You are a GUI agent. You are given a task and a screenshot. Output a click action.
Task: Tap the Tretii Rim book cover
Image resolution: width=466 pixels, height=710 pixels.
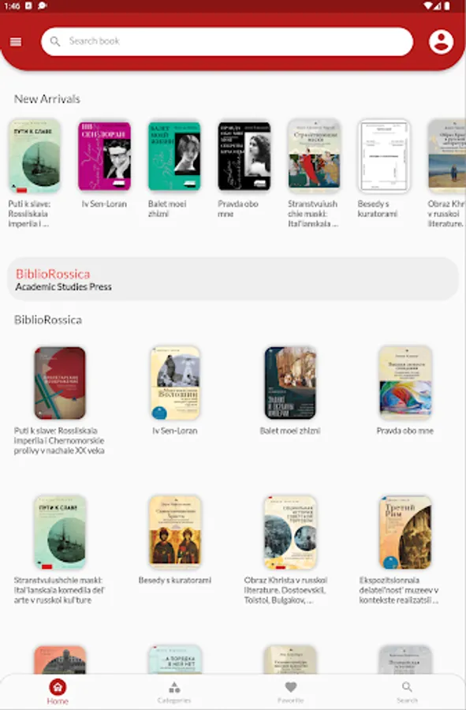click(405, 532)
